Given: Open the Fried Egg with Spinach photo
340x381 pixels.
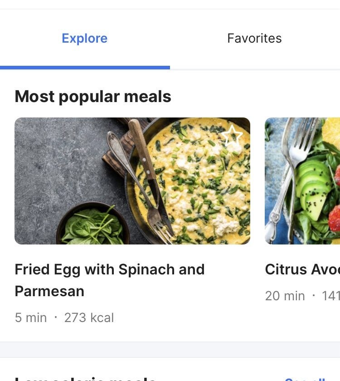Looking at the screenshot, I should (132, 181).
